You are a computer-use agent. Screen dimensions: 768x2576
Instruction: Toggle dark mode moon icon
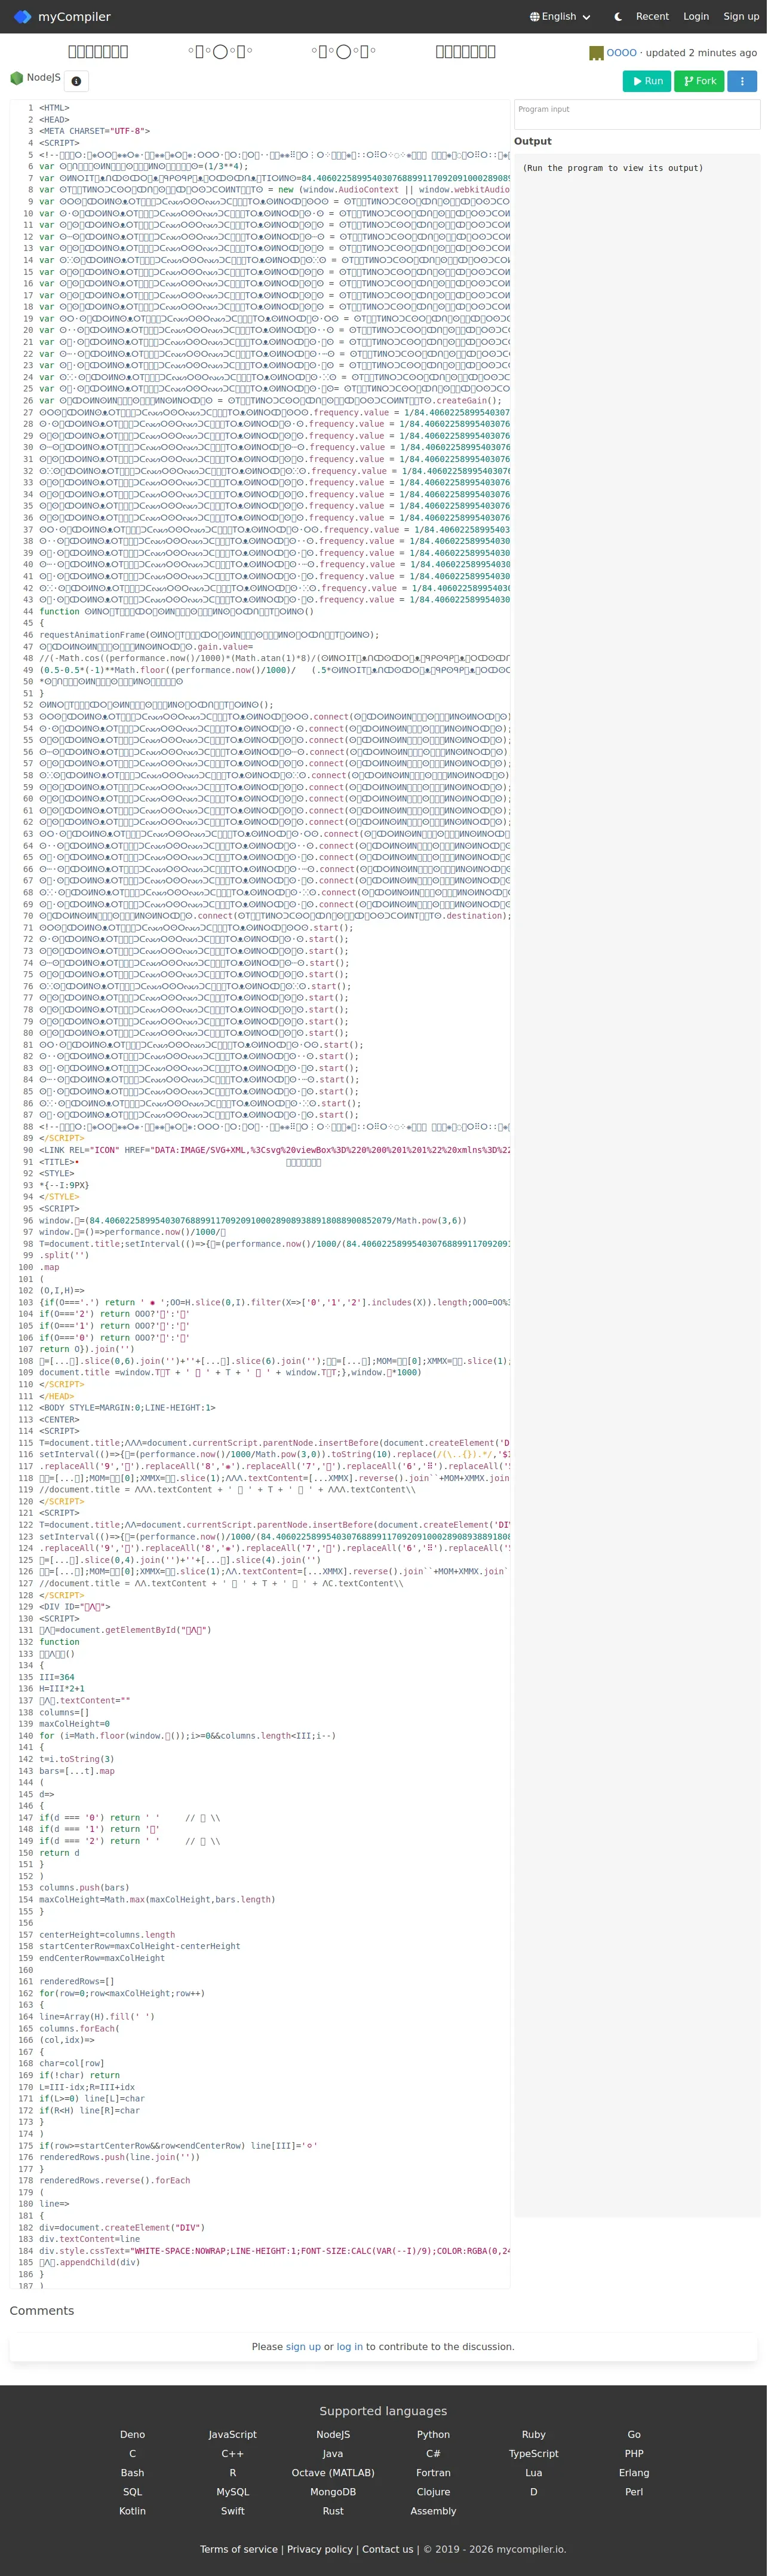pos(618,16)
